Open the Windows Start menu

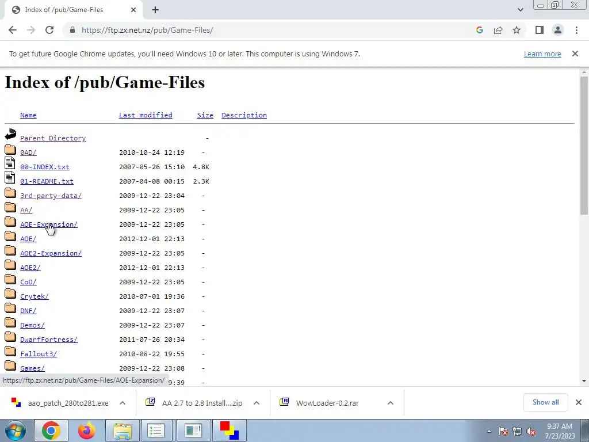pos(15,431)
